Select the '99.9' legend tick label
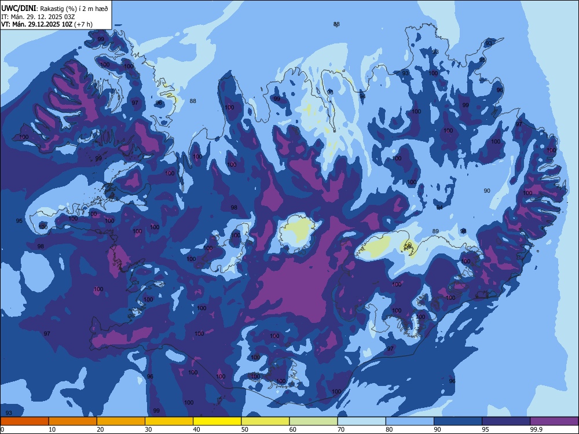The height and width of the screenshot is (434, 579). pyautogui.click(x=536, y=429)
